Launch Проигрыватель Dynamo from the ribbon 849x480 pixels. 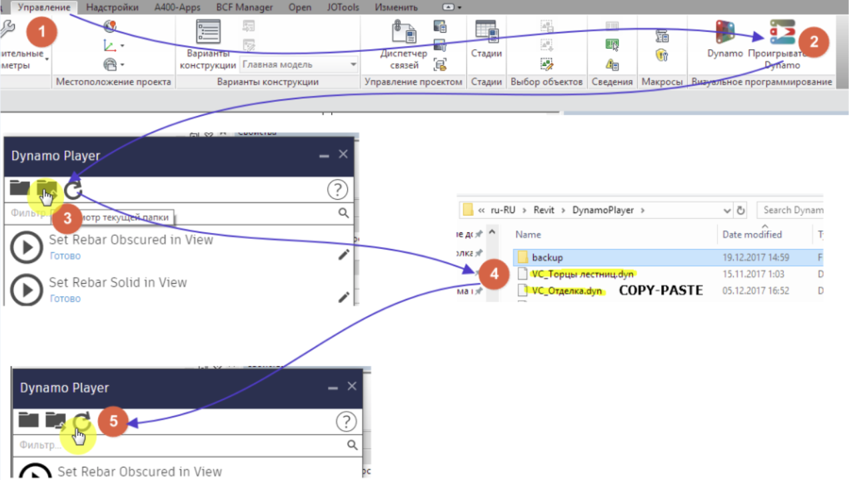click(x=782, y=43)
